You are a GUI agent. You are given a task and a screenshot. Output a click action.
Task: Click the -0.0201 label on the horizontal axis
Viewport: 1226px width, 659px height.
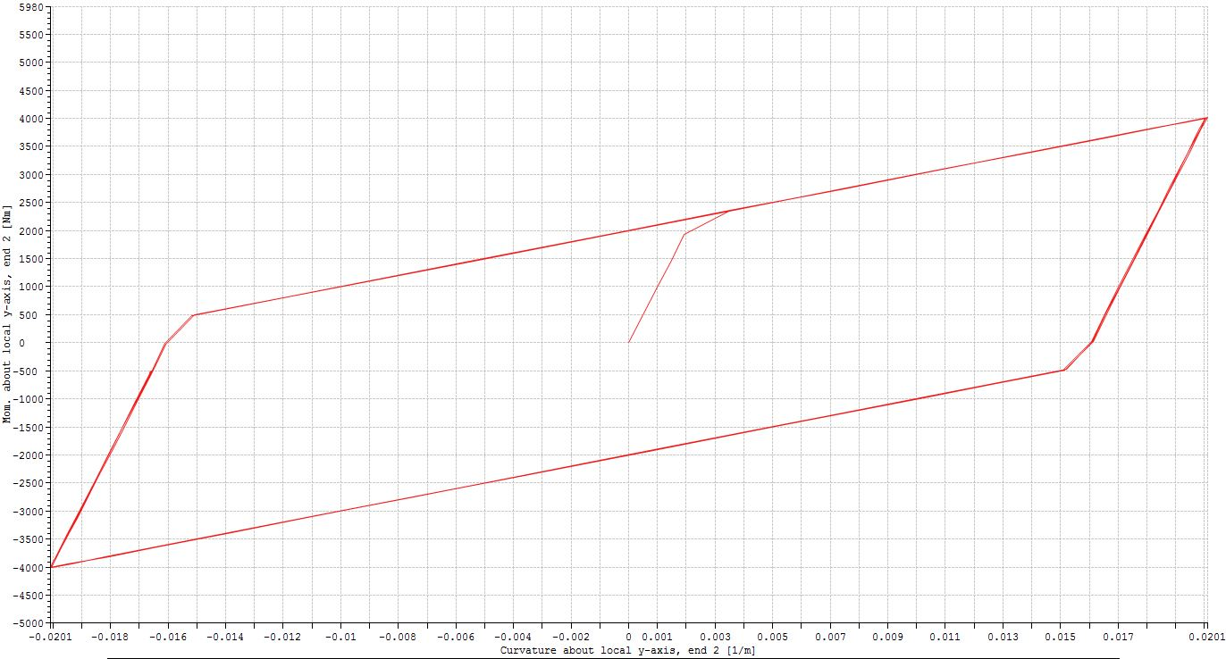tap(51, 637)
